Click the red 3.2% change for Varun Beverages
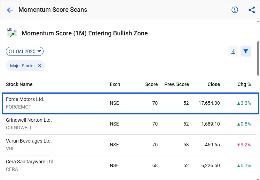The height and width of the screenshot is (180, 260). [244, 145]
